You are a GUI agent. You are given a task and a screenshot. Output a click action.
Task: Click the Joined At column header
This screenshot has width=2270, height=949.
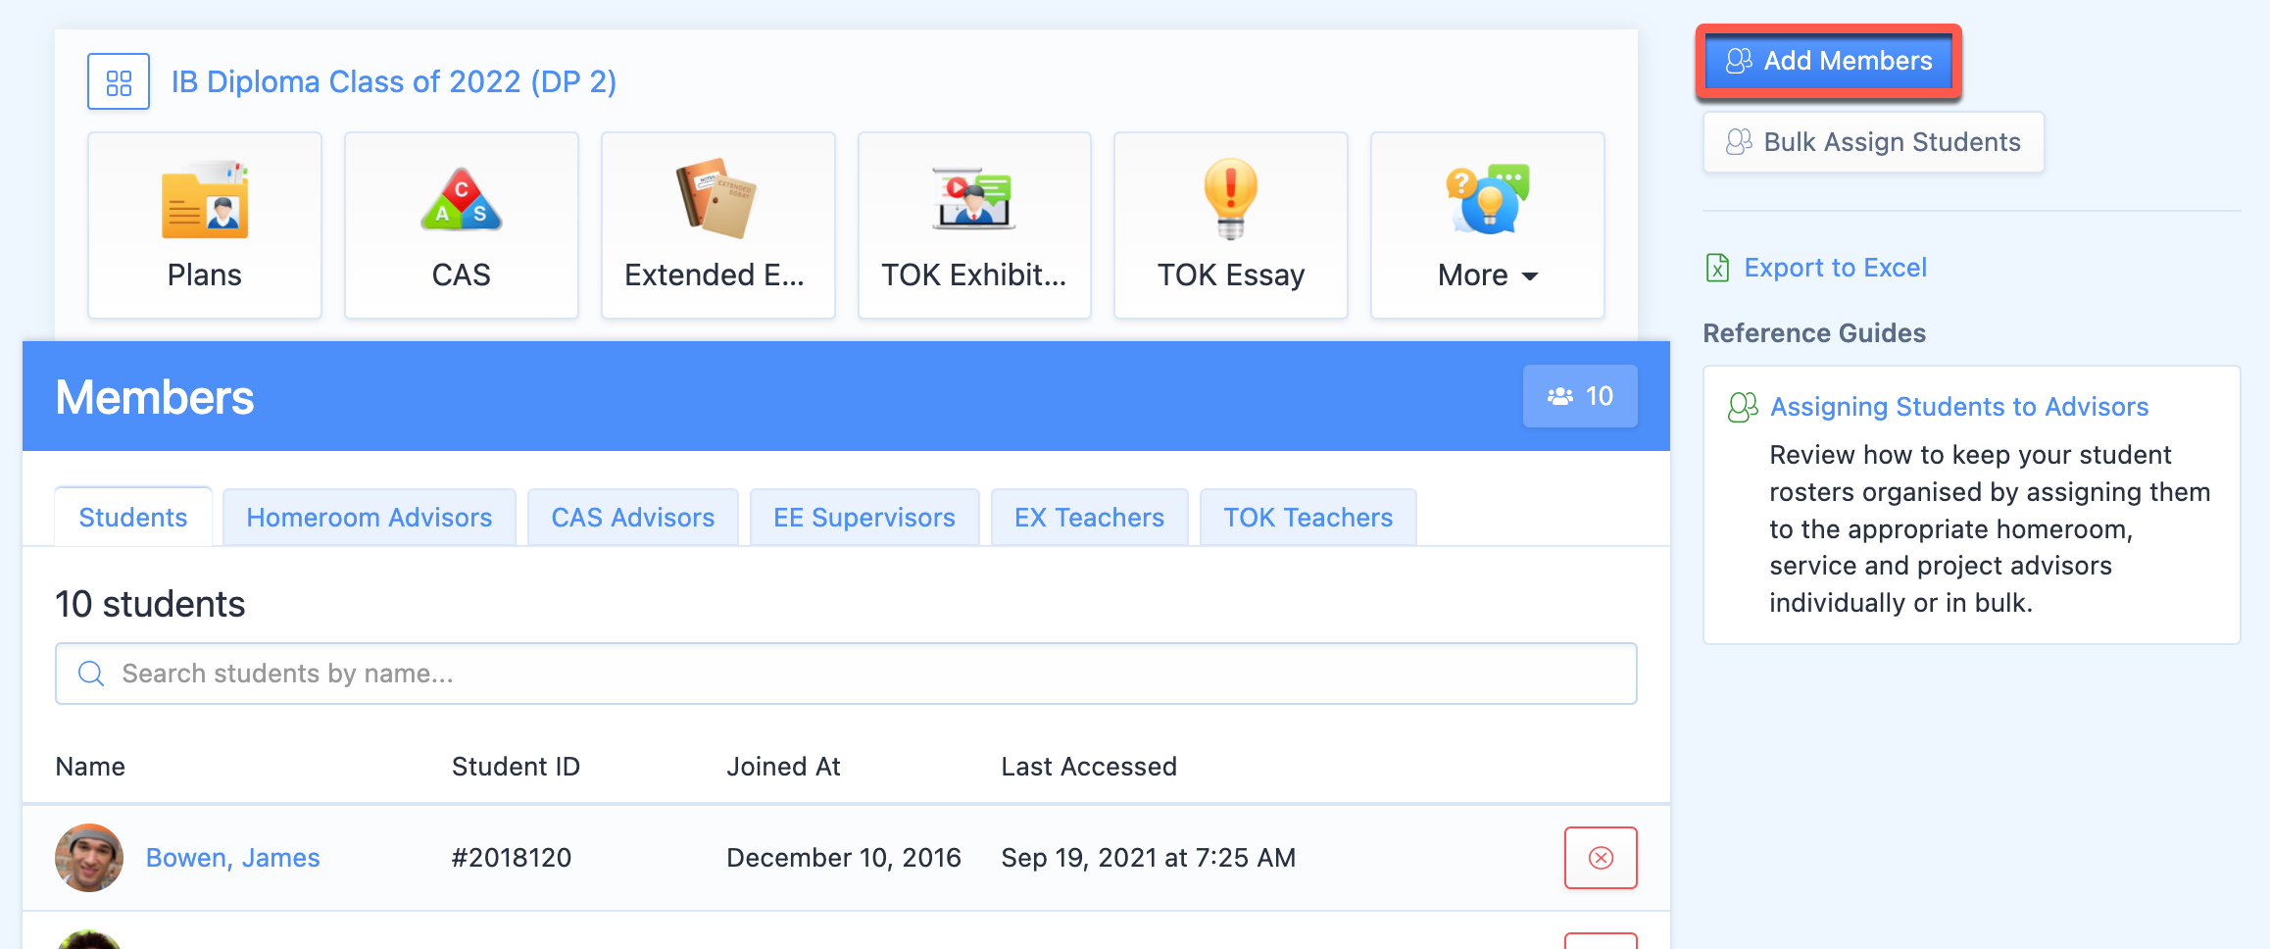[783, 767]
